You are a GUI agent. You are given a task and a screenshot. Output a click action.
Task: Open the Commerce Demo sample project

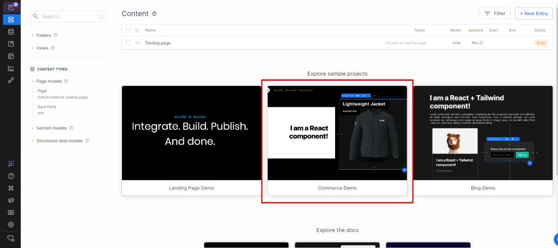coord(337,140)
